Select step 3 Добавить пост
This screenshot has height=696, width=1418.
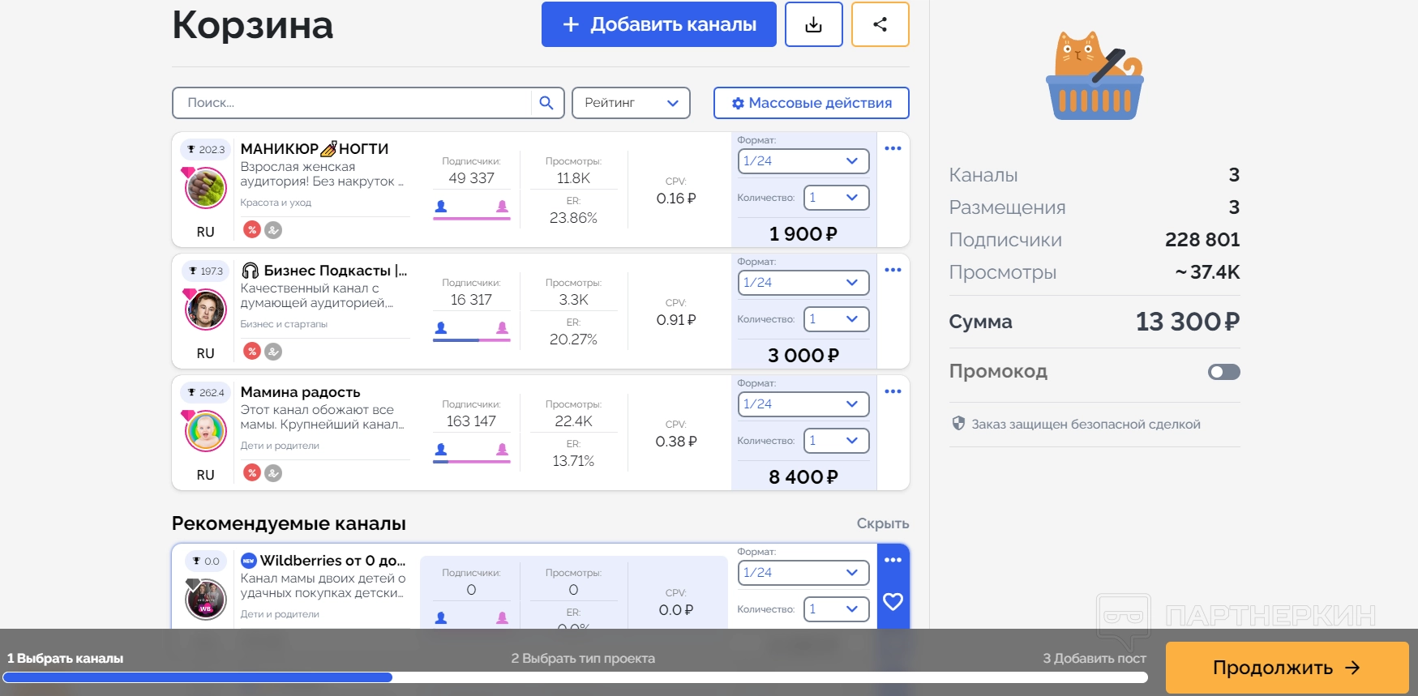click(x=1095, y=659)
